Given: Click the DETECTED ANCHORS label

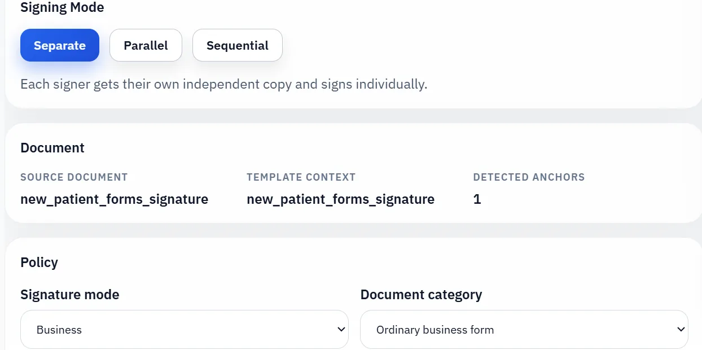Looking at the screenshot, I should click(529, 177).
